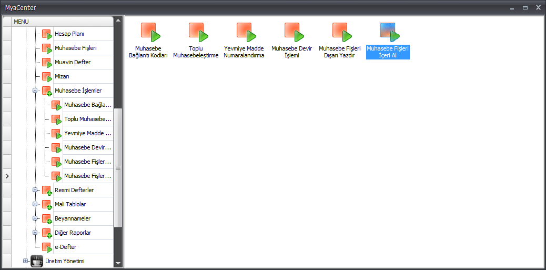
Task: Select Resmi Defterler tree label
Action: pos(74,190)
